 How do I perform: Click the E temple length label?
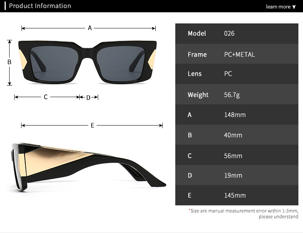point(92,126)
